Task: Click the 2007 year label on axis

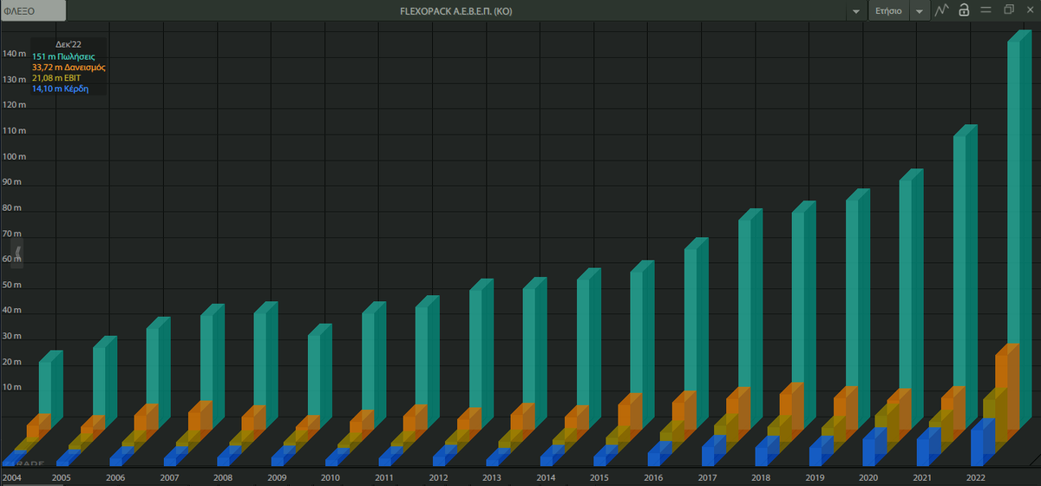Action: tap(169, 477)
